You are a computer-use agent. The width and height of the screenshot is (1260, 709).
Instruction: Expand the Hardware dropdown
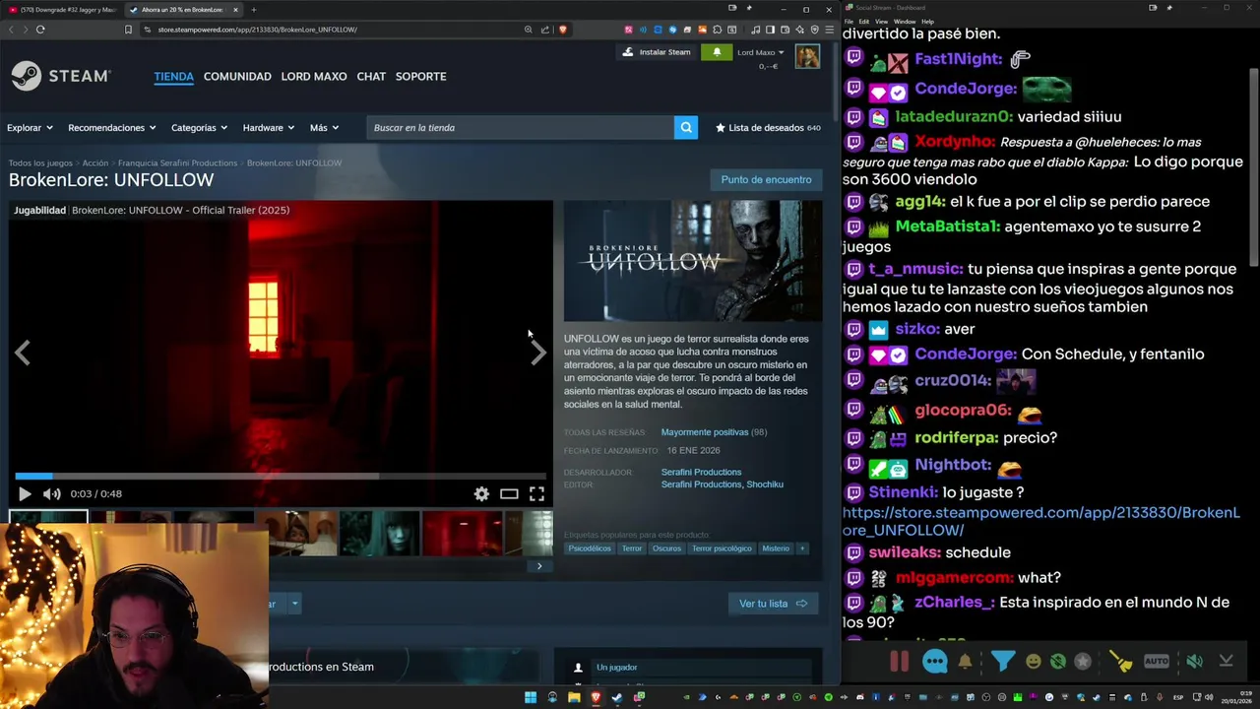(268, 127)
